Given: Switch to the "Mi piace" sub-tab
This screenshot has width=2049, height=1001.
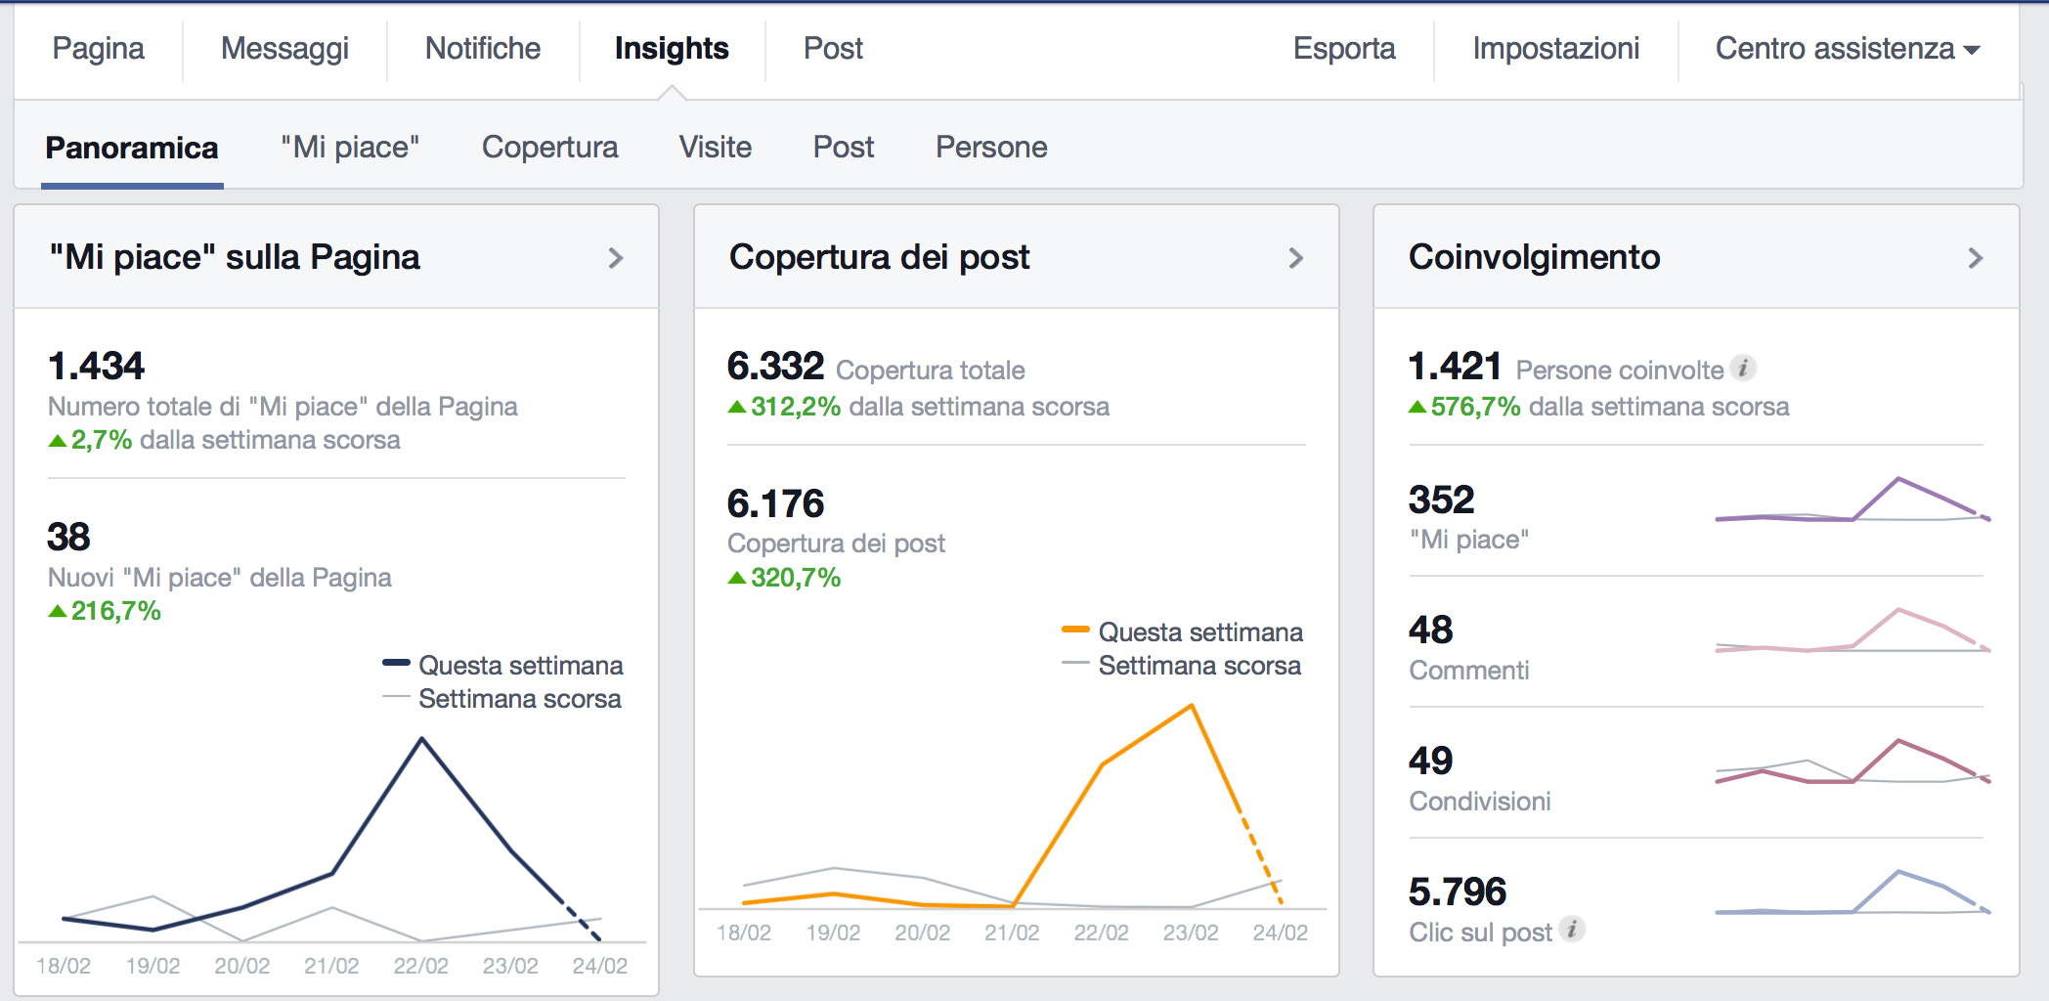Looking at the screenshot, I should (x=350, y=148).
